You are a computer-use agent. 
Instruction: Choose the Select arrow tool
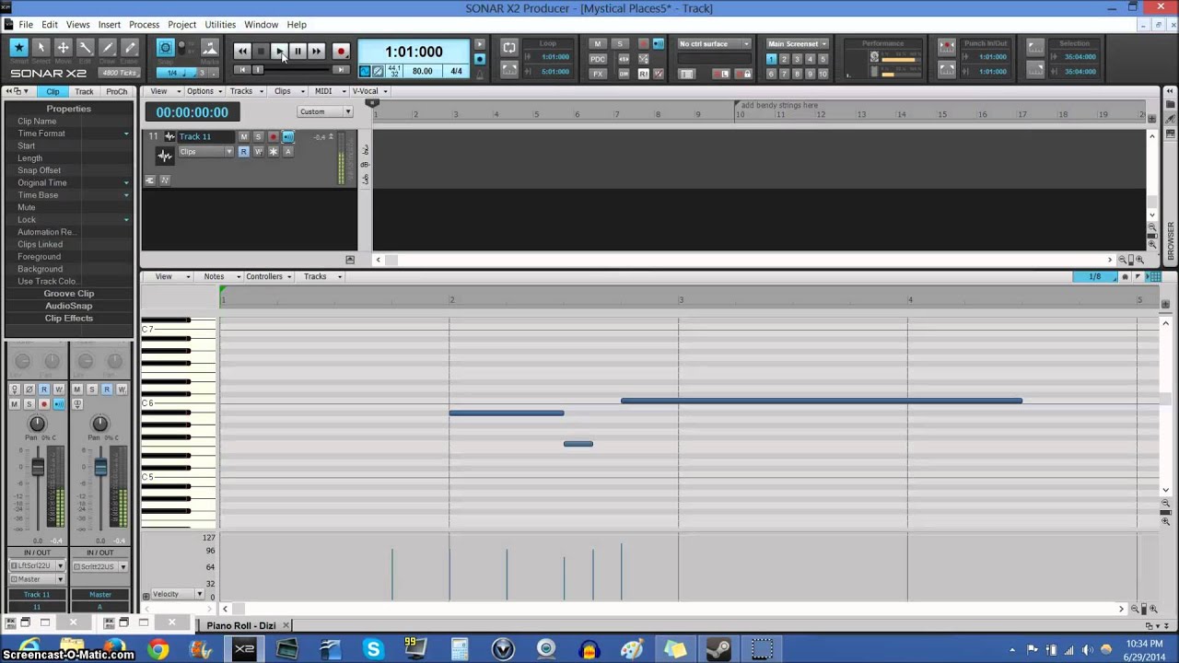click(x=41, y=48)
